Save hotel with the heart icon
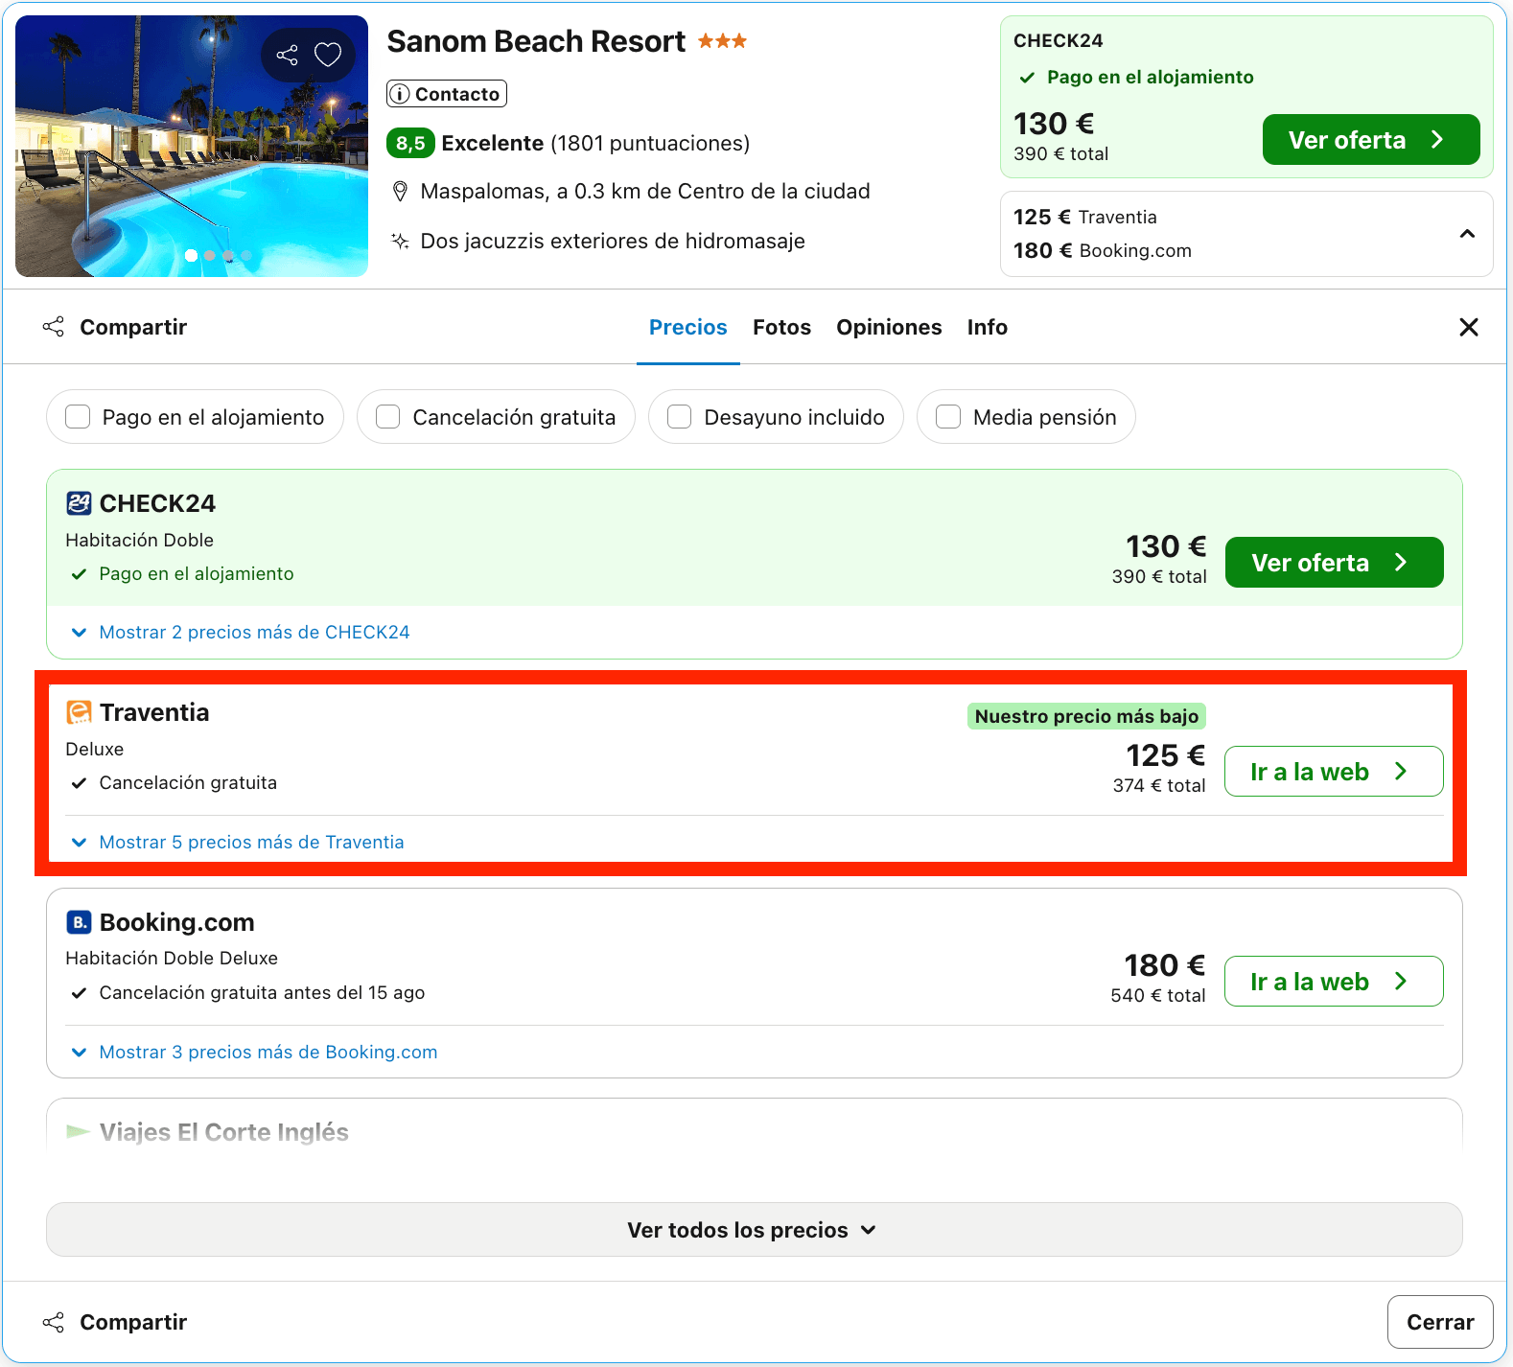The width and height of the screenshot is (1513, 1367). click(x=328, y=55)
